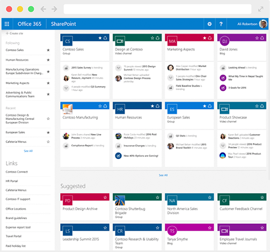Open Insurance Changes trending item

tap(140, 146)
